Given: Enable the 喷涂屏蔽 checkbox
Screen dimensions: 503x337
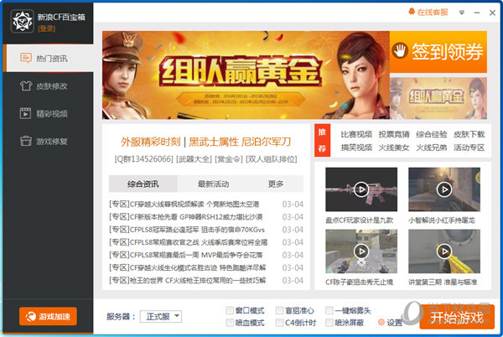Looking at the screenshot, I should (x=329, y=322).
